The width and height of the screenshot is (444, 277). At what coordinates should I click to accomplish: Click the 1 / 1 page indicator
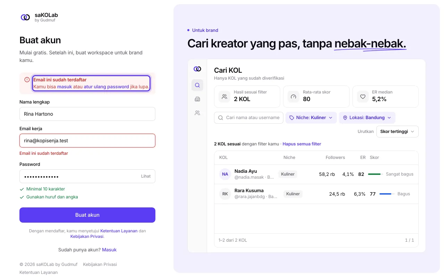click(409, 240)
